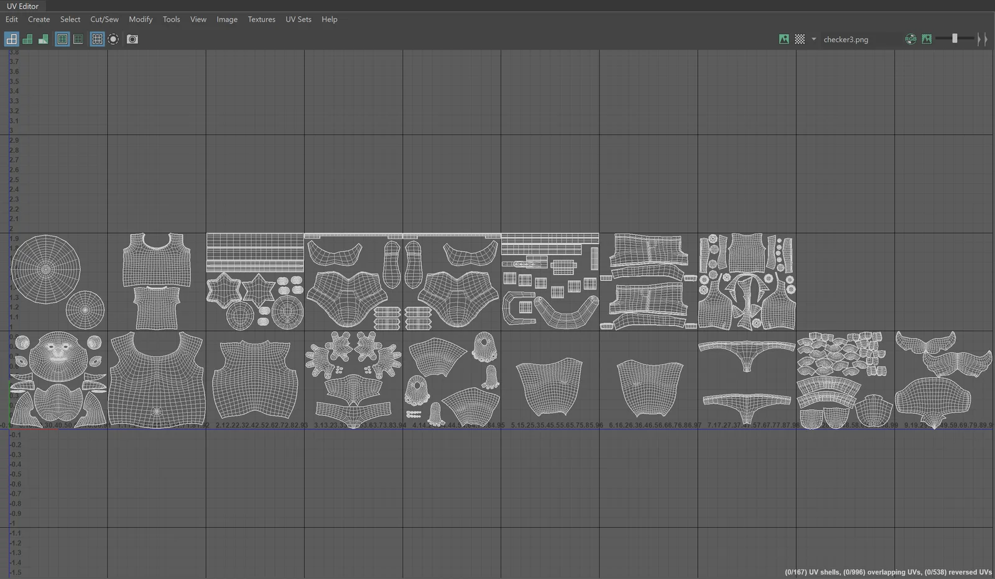Click the UV distortion display icon

(43, 39)
